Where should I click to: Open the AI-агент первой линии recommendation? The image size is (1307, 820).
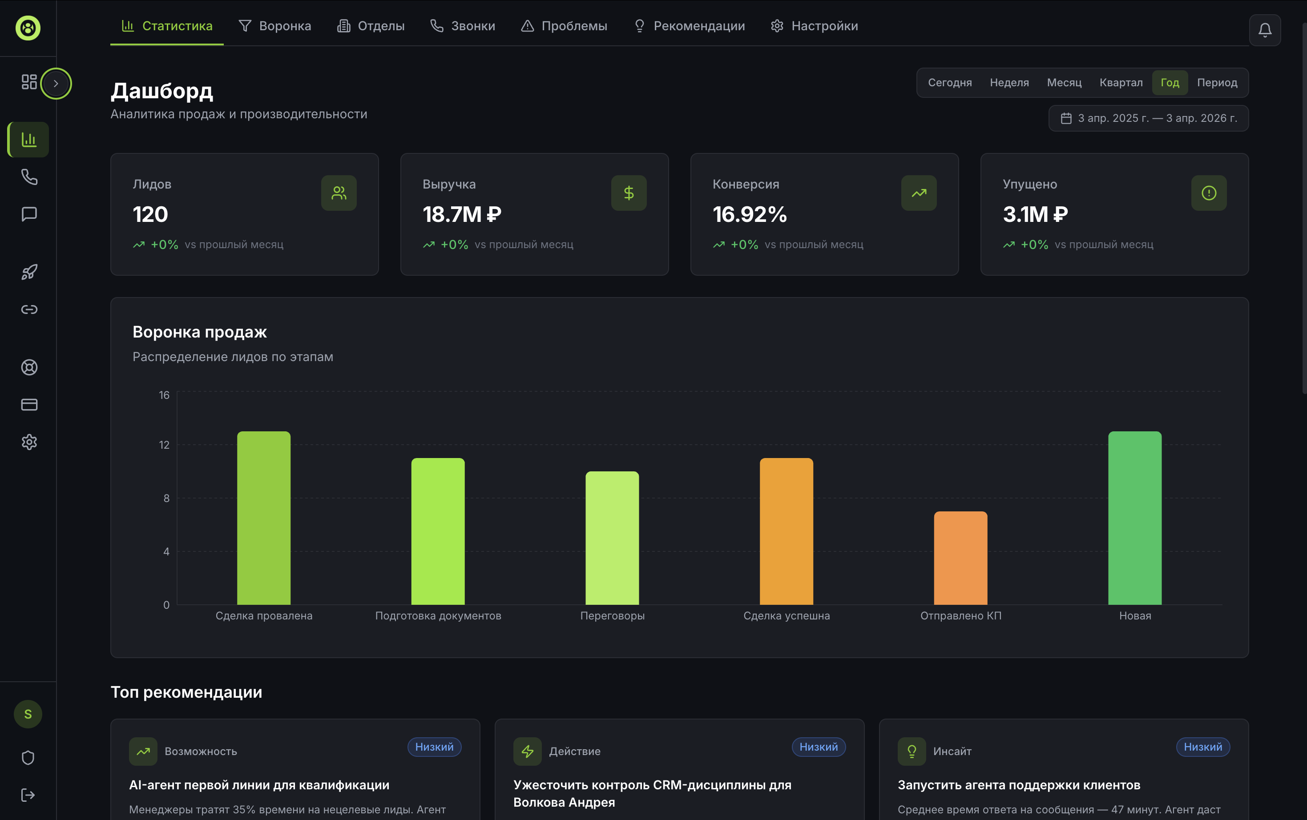coord(259,785)
